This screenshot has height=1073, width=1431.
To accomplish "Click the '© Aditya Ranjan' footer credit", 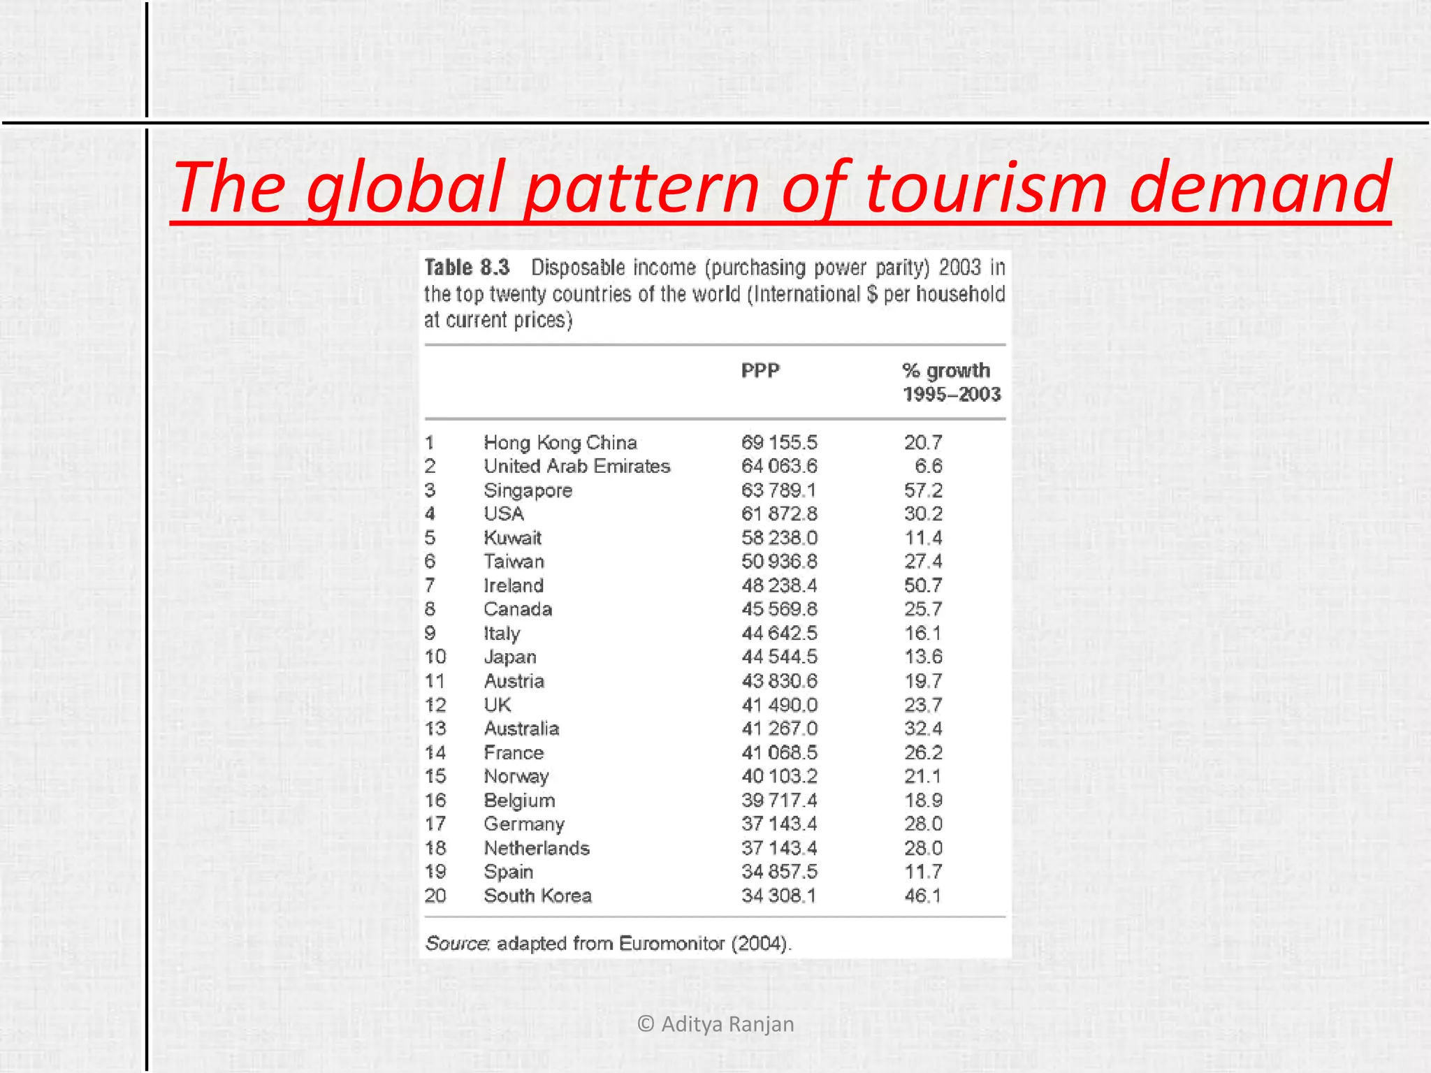I will click(716, 1024).
